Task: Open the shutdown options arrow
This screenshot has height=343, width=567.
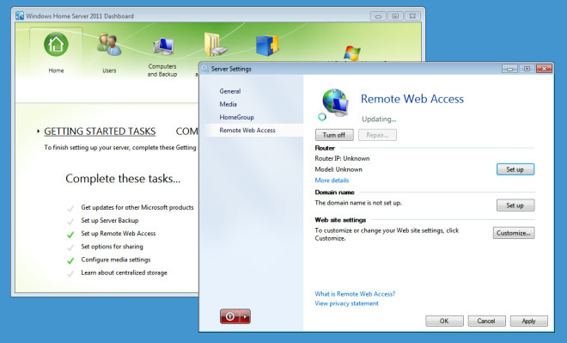Action: click(x=245, y=316)
